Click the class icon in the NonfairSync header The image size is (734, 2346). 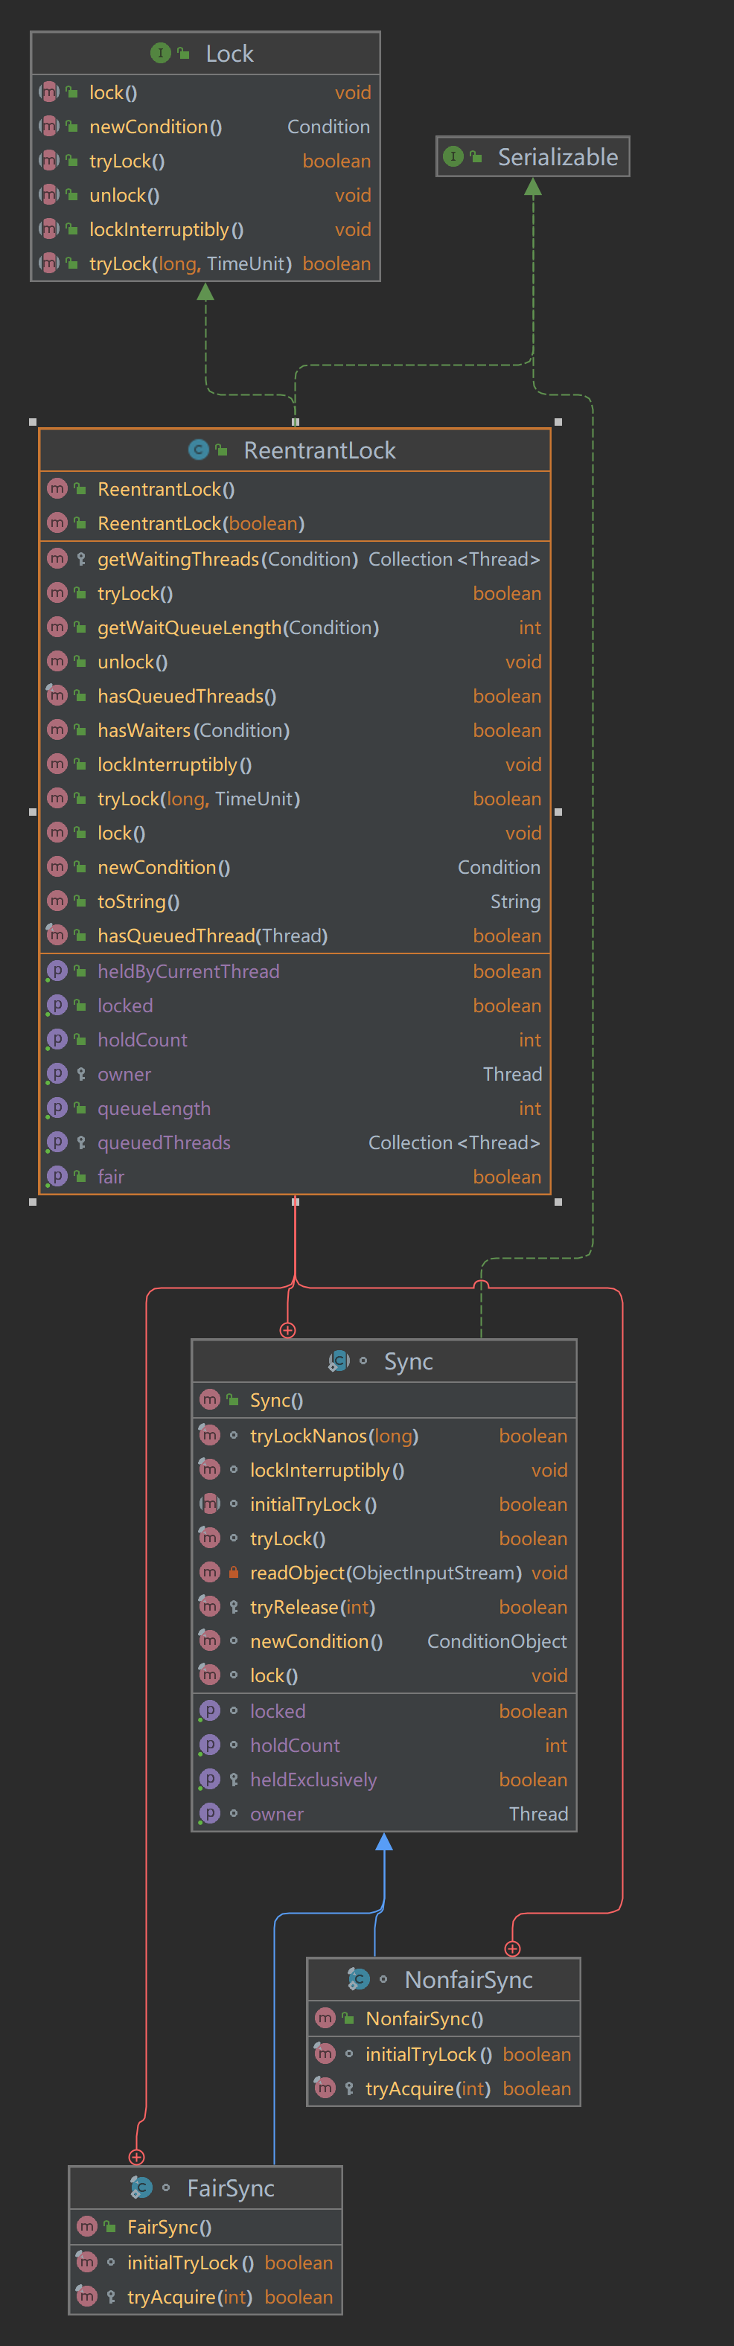359,1979
